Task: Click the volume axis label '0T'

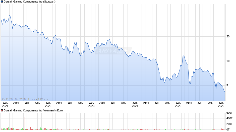Action: (x=228, y=129)
